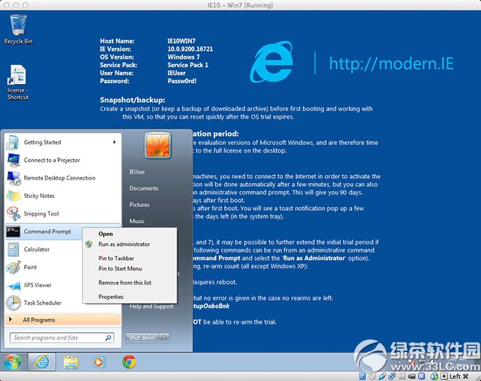Click the Shut down button

click(x=142, y=337)
